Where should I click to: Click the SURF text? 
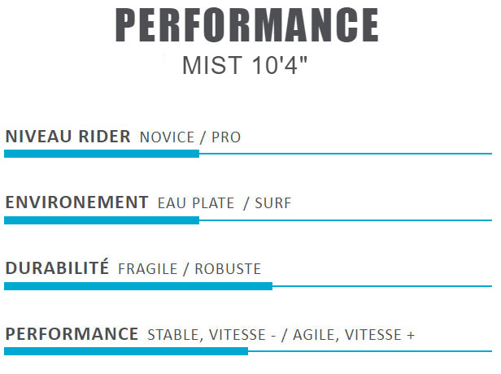point(272,203)
